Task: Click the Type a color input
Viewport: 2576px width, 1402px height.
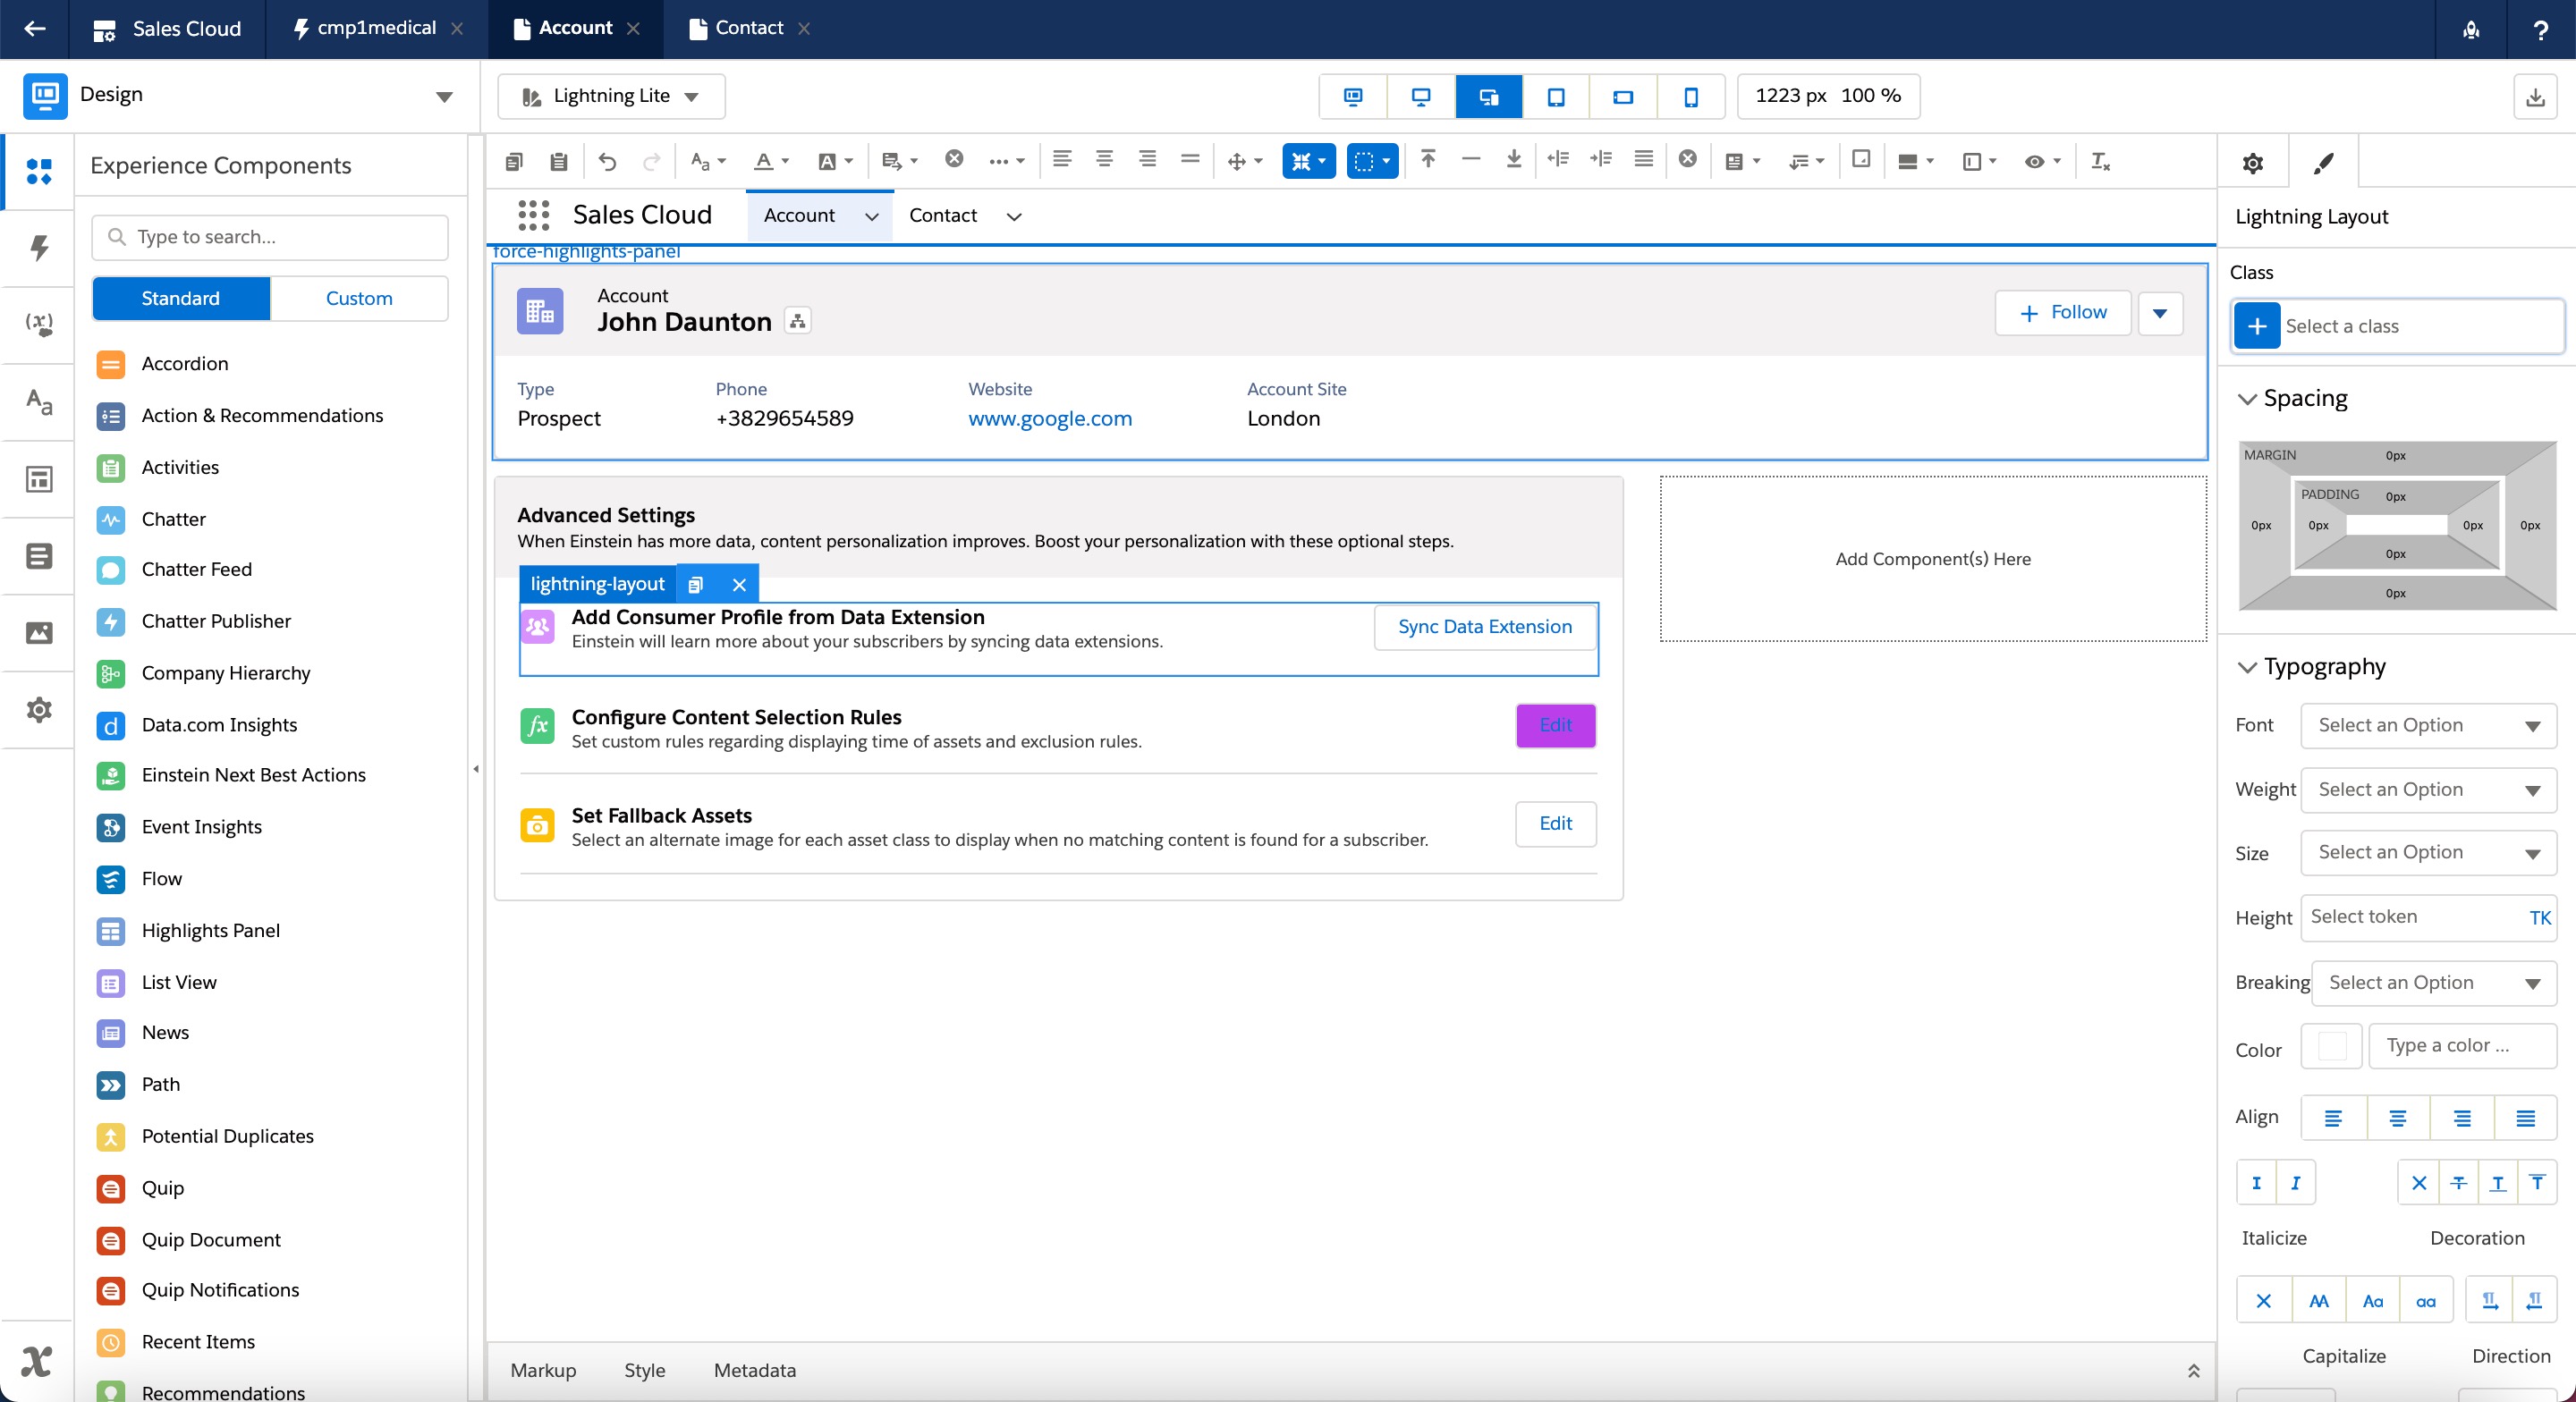Action: [x=2462, y=1046]
